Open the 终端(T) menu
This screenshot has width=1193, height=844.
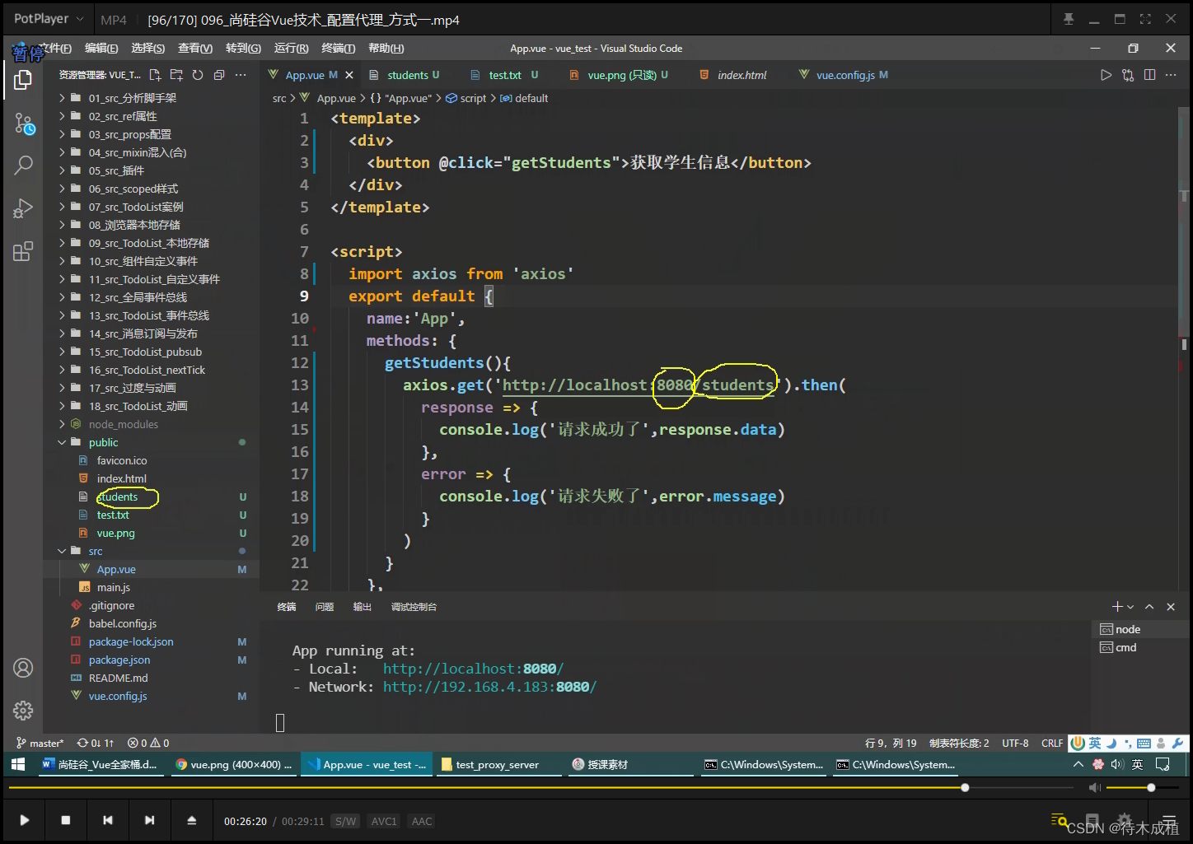point(339,49)
